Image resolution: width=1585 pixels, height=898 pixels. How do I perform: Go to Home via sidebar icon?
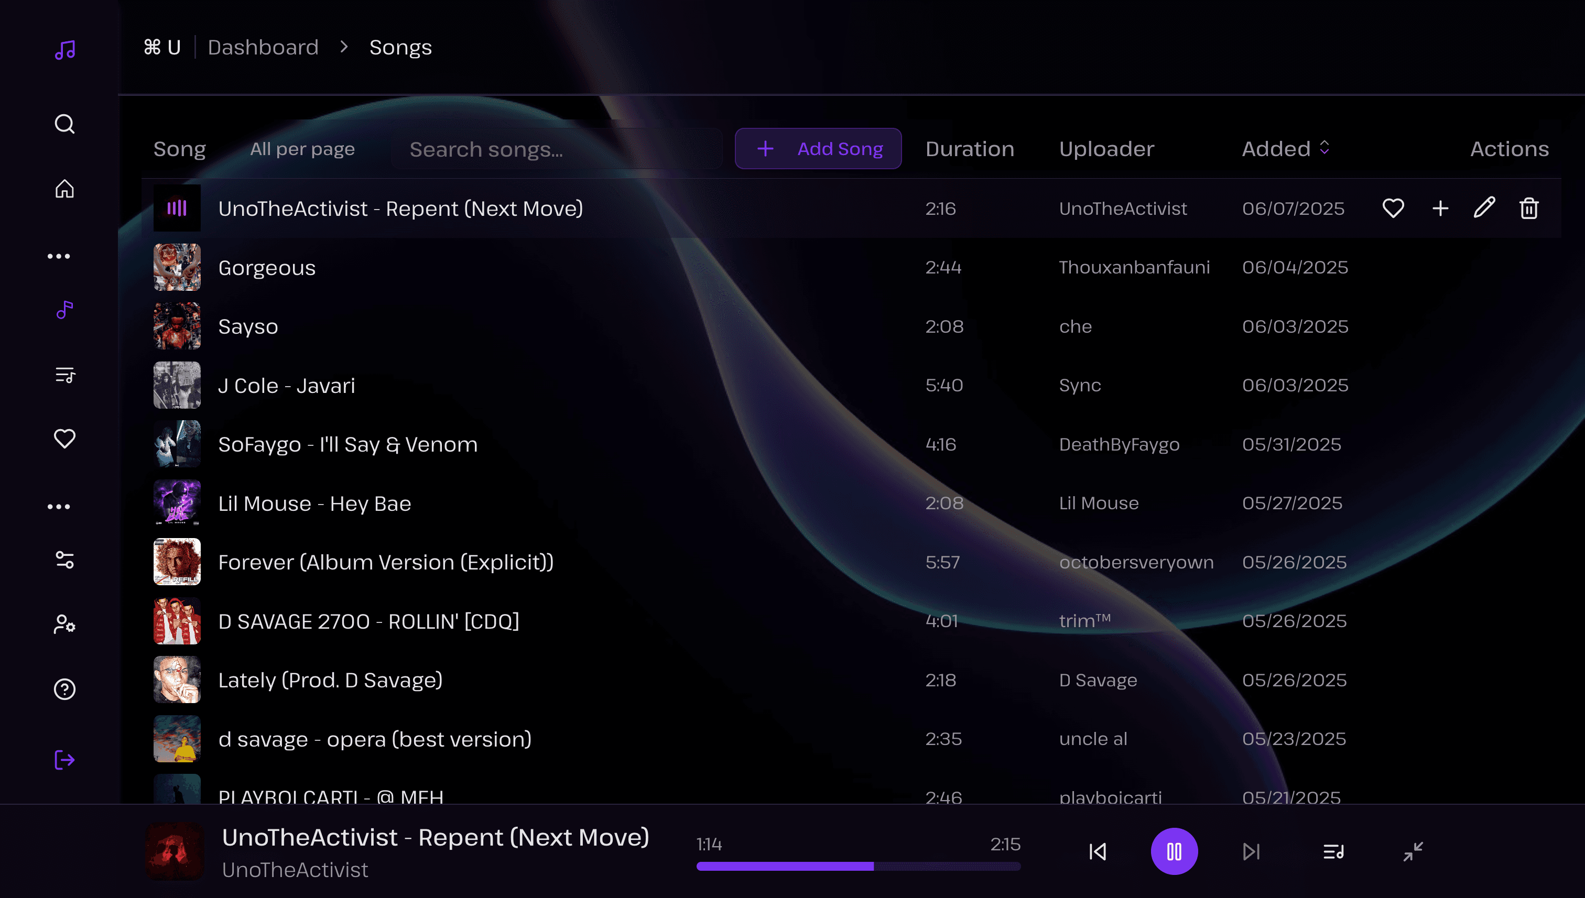[x=65, y=189]
